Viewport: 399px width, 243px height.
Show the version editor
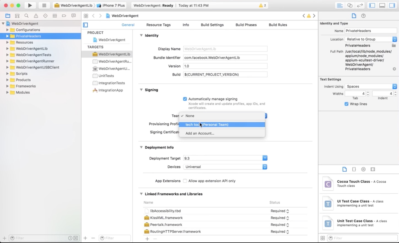click(x=360, y=5)
